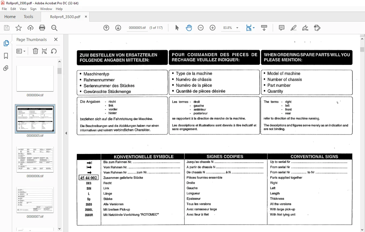The image size is (365, 232).
Task: Bookmark file with star icon
Action: coord(18,28)
